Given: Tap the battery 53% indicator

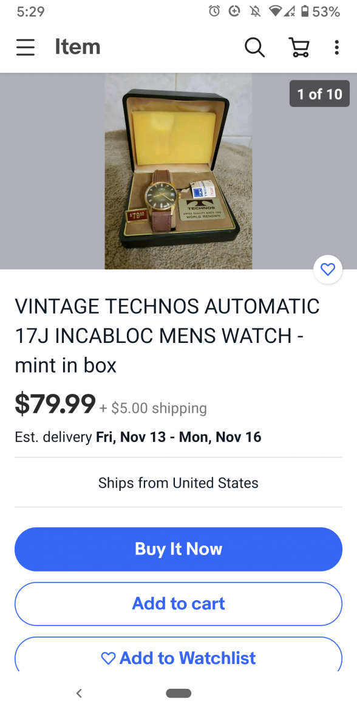Looking at the screenshot, I should (321, 12).
